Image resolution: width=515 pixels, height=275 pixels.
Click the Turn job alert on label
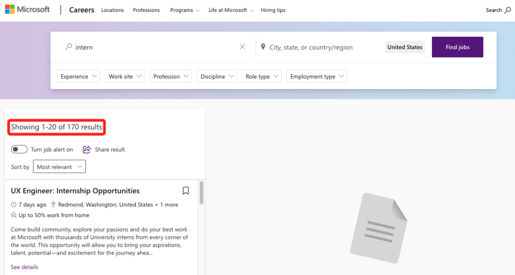click(x=52, y=150)
